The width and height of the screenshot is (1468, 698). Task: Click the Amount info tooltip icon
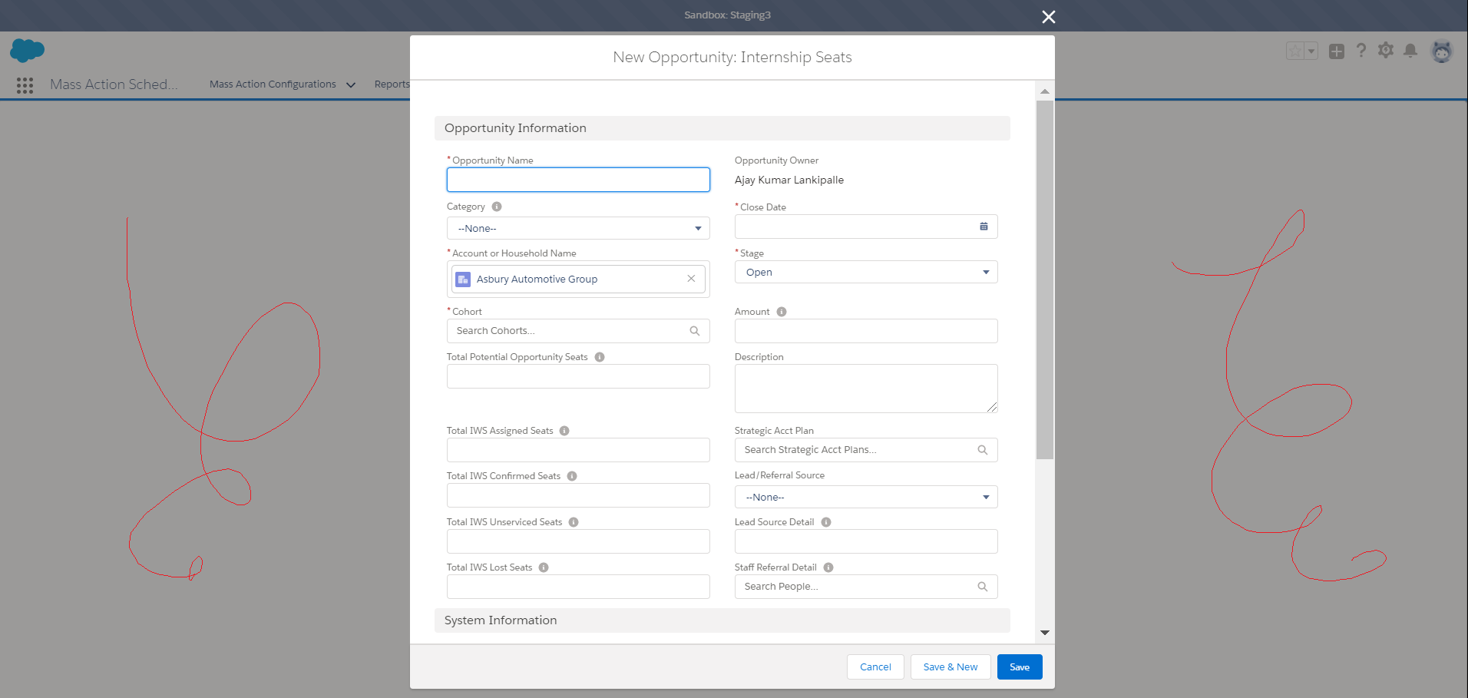coord(782,312)
